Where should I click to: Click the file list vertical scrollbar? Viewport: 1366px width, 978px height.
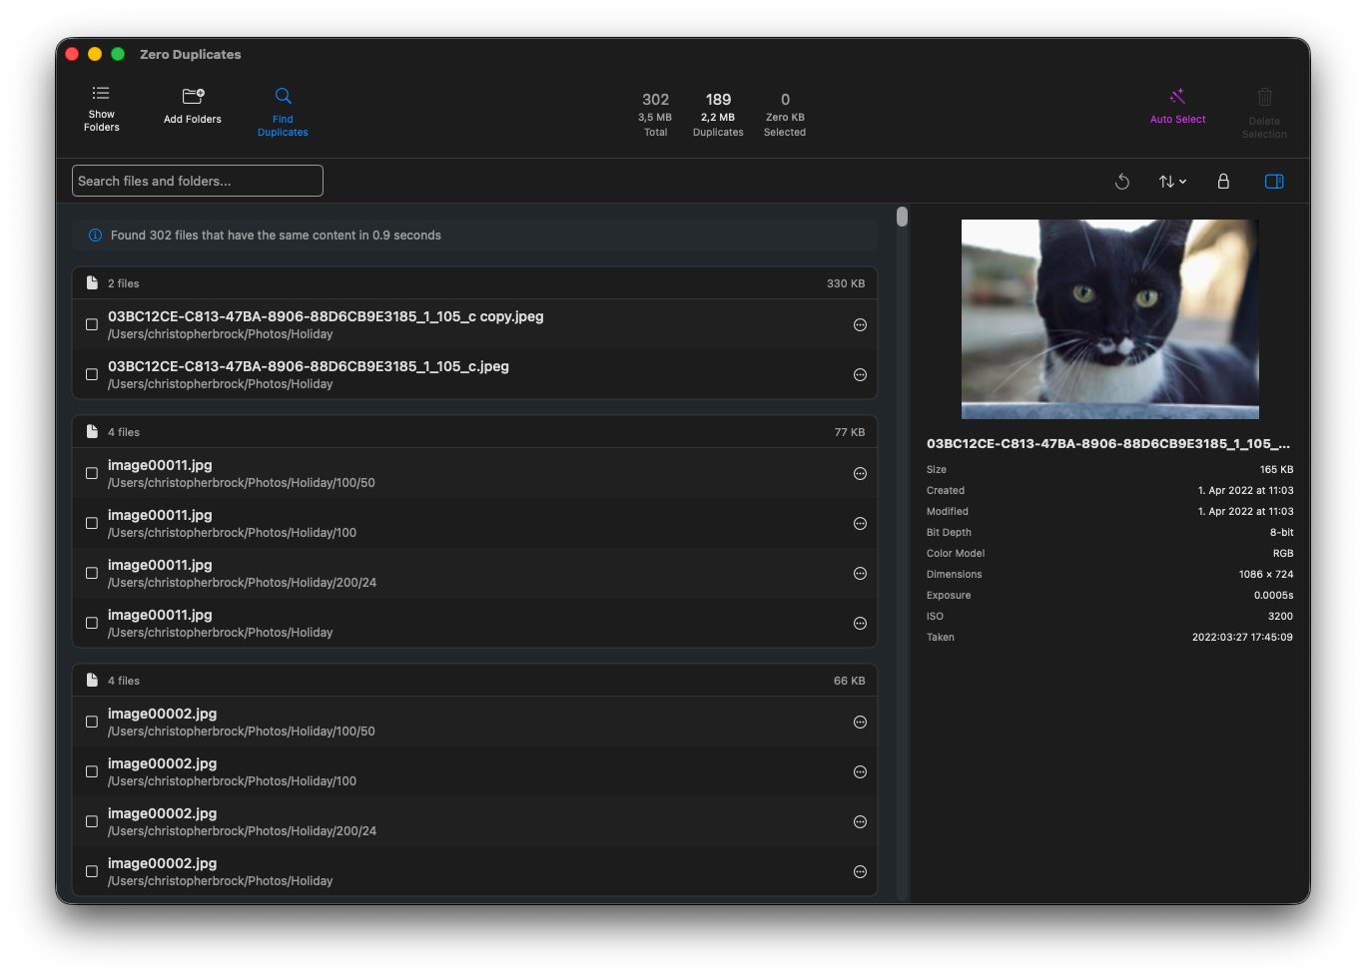pos(902,217)
